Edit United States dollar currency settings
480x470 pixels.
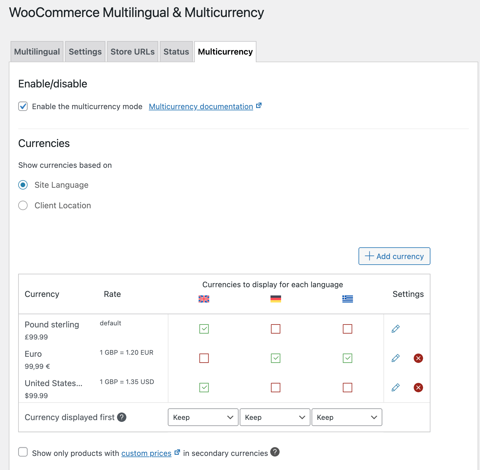395,388
